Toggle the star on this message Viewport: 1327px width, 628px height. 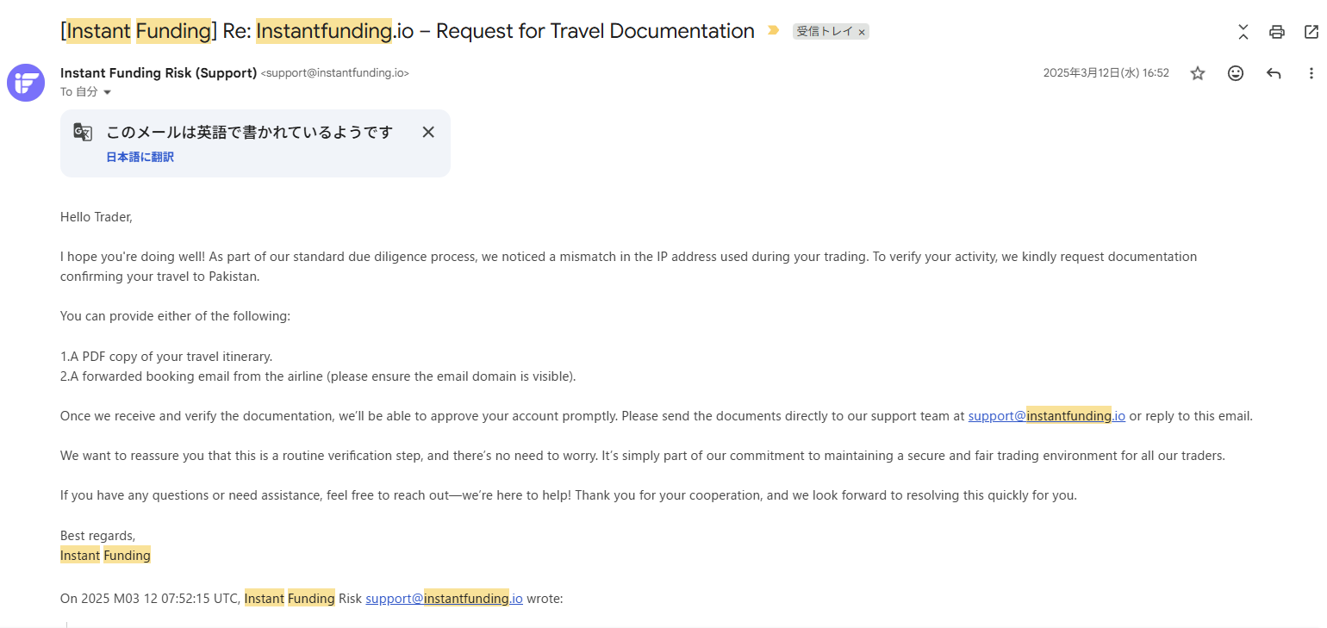point(1198,73)
